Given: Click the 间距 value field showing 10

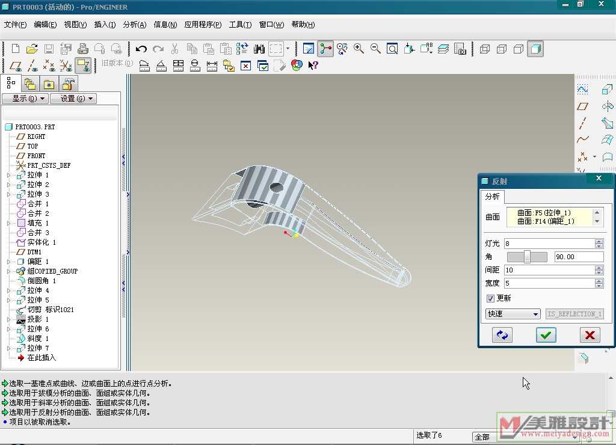Looking at the screenshot, I should pos(550,270).
